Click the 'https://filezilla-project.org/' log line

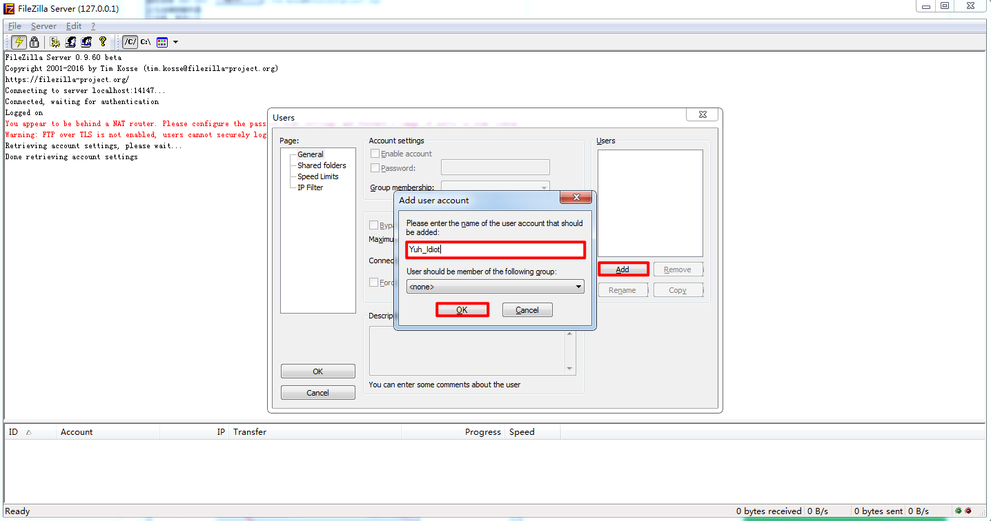click(67, 80)
